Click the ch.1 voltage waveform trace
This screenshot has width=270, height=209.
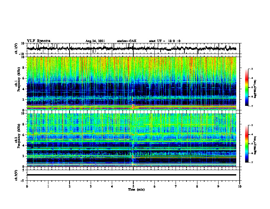click(x=131, y=48)
